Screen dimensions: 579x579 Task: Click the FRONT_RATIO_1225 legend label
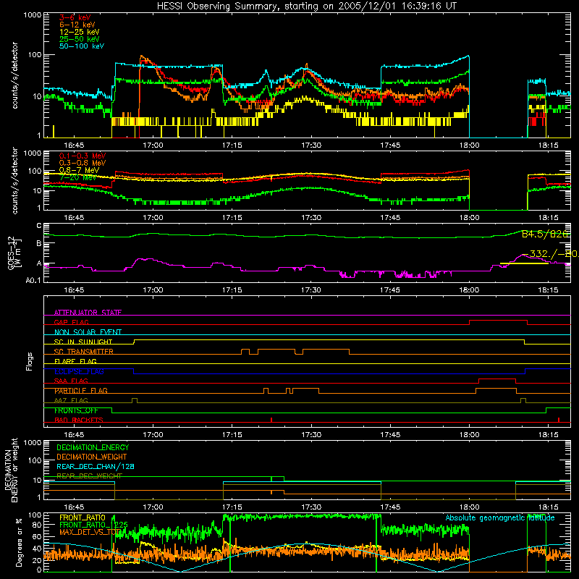click(x=93, y=525)
